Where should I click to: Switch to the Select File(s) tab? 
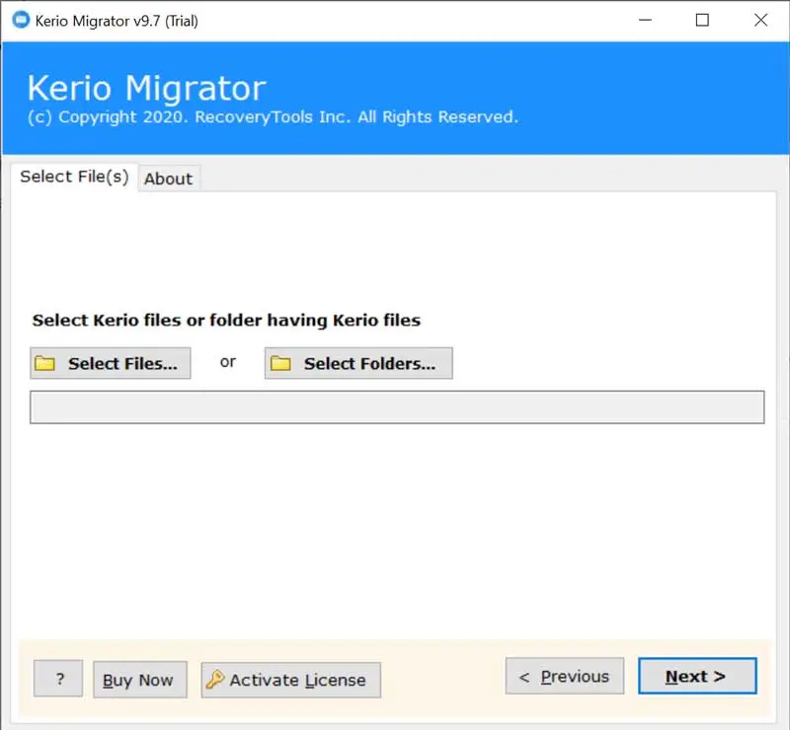[x=74, y=177]
